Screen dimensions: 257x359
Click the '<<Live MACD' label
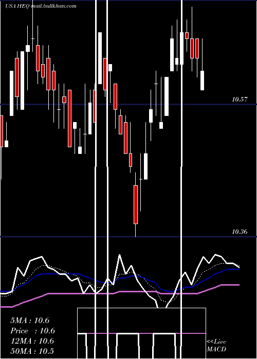pos(216,345)
